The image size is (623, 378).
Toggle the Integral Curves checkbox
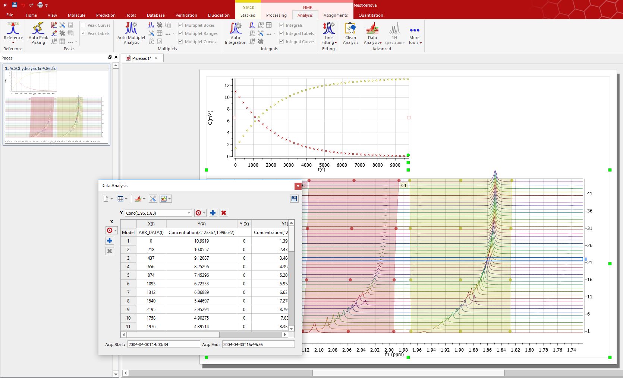[281, 42]
